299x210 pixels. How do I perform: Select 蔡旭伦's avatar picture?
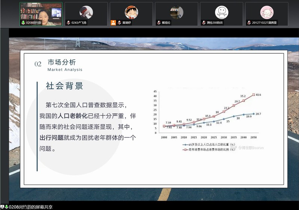click(x=177, y=12)
